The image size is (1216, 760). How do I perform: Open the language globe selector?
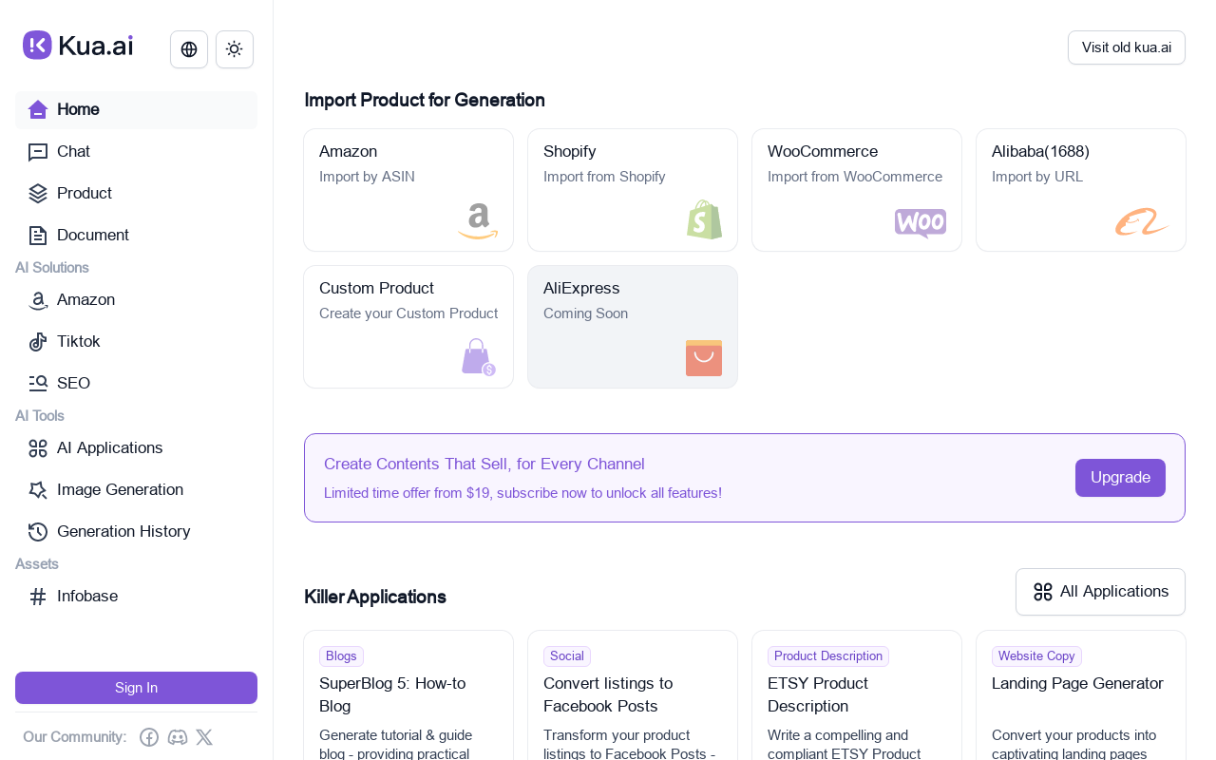[x=189, y=49]
